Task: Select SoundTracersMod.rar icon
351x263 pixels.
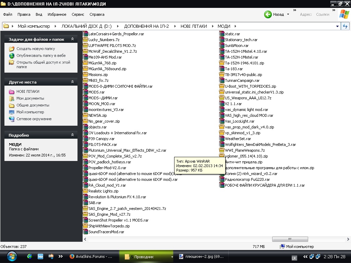Action: (85, 232)
